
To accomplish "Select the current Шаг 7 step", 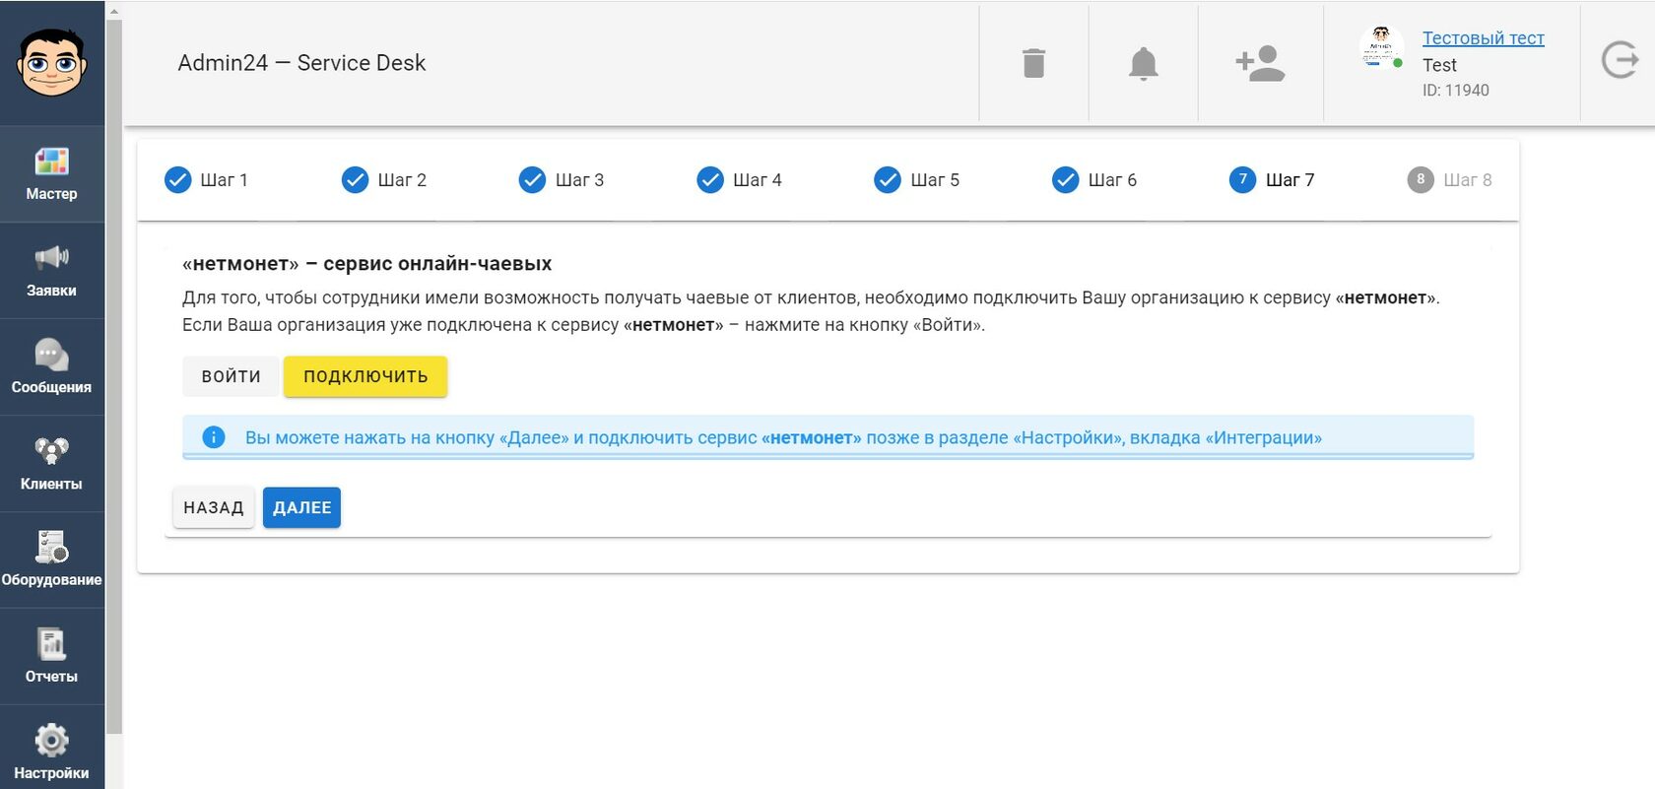I will coord(1272,180).
